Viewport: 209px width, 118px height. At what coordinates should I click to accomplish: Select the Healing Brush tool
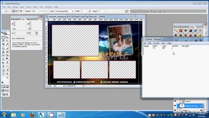[3, 49]
